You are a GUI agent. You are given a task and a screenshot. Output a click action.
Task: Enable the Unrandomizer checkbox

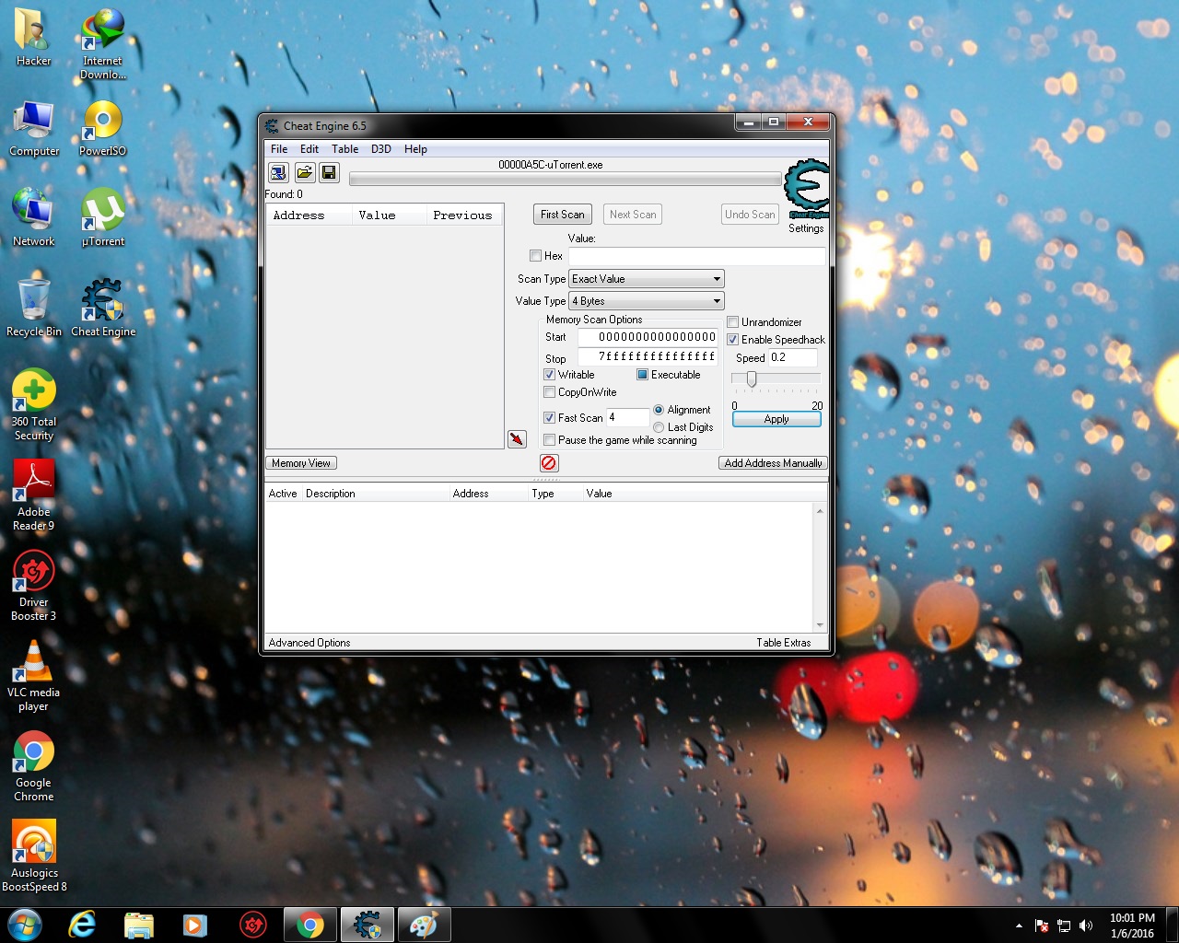click(733, 322)
